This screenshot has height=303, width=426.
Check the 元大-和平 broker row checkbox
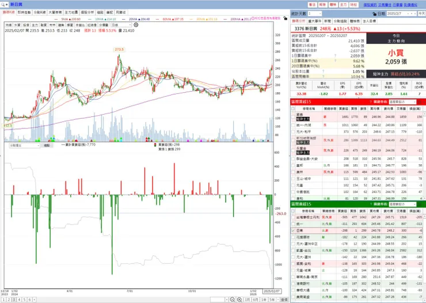click(293, 132)
